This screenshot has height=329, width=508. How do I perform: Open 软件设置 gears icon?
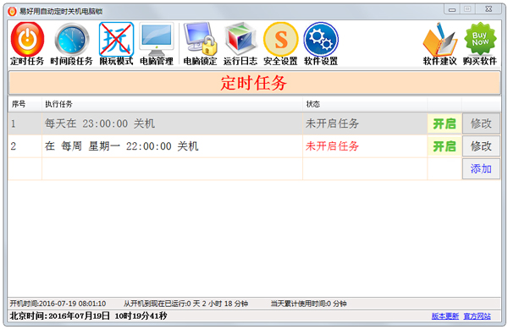click(x=321, y=44)
